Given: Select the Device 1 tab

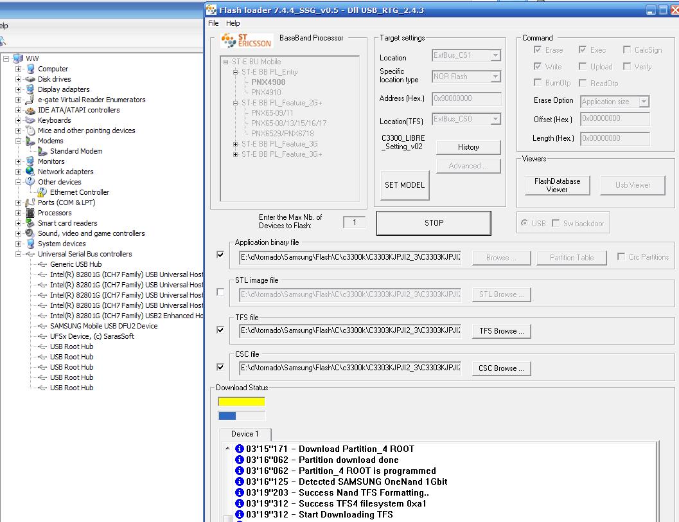Looking at the screenshot, I should (x=245, y=434).
